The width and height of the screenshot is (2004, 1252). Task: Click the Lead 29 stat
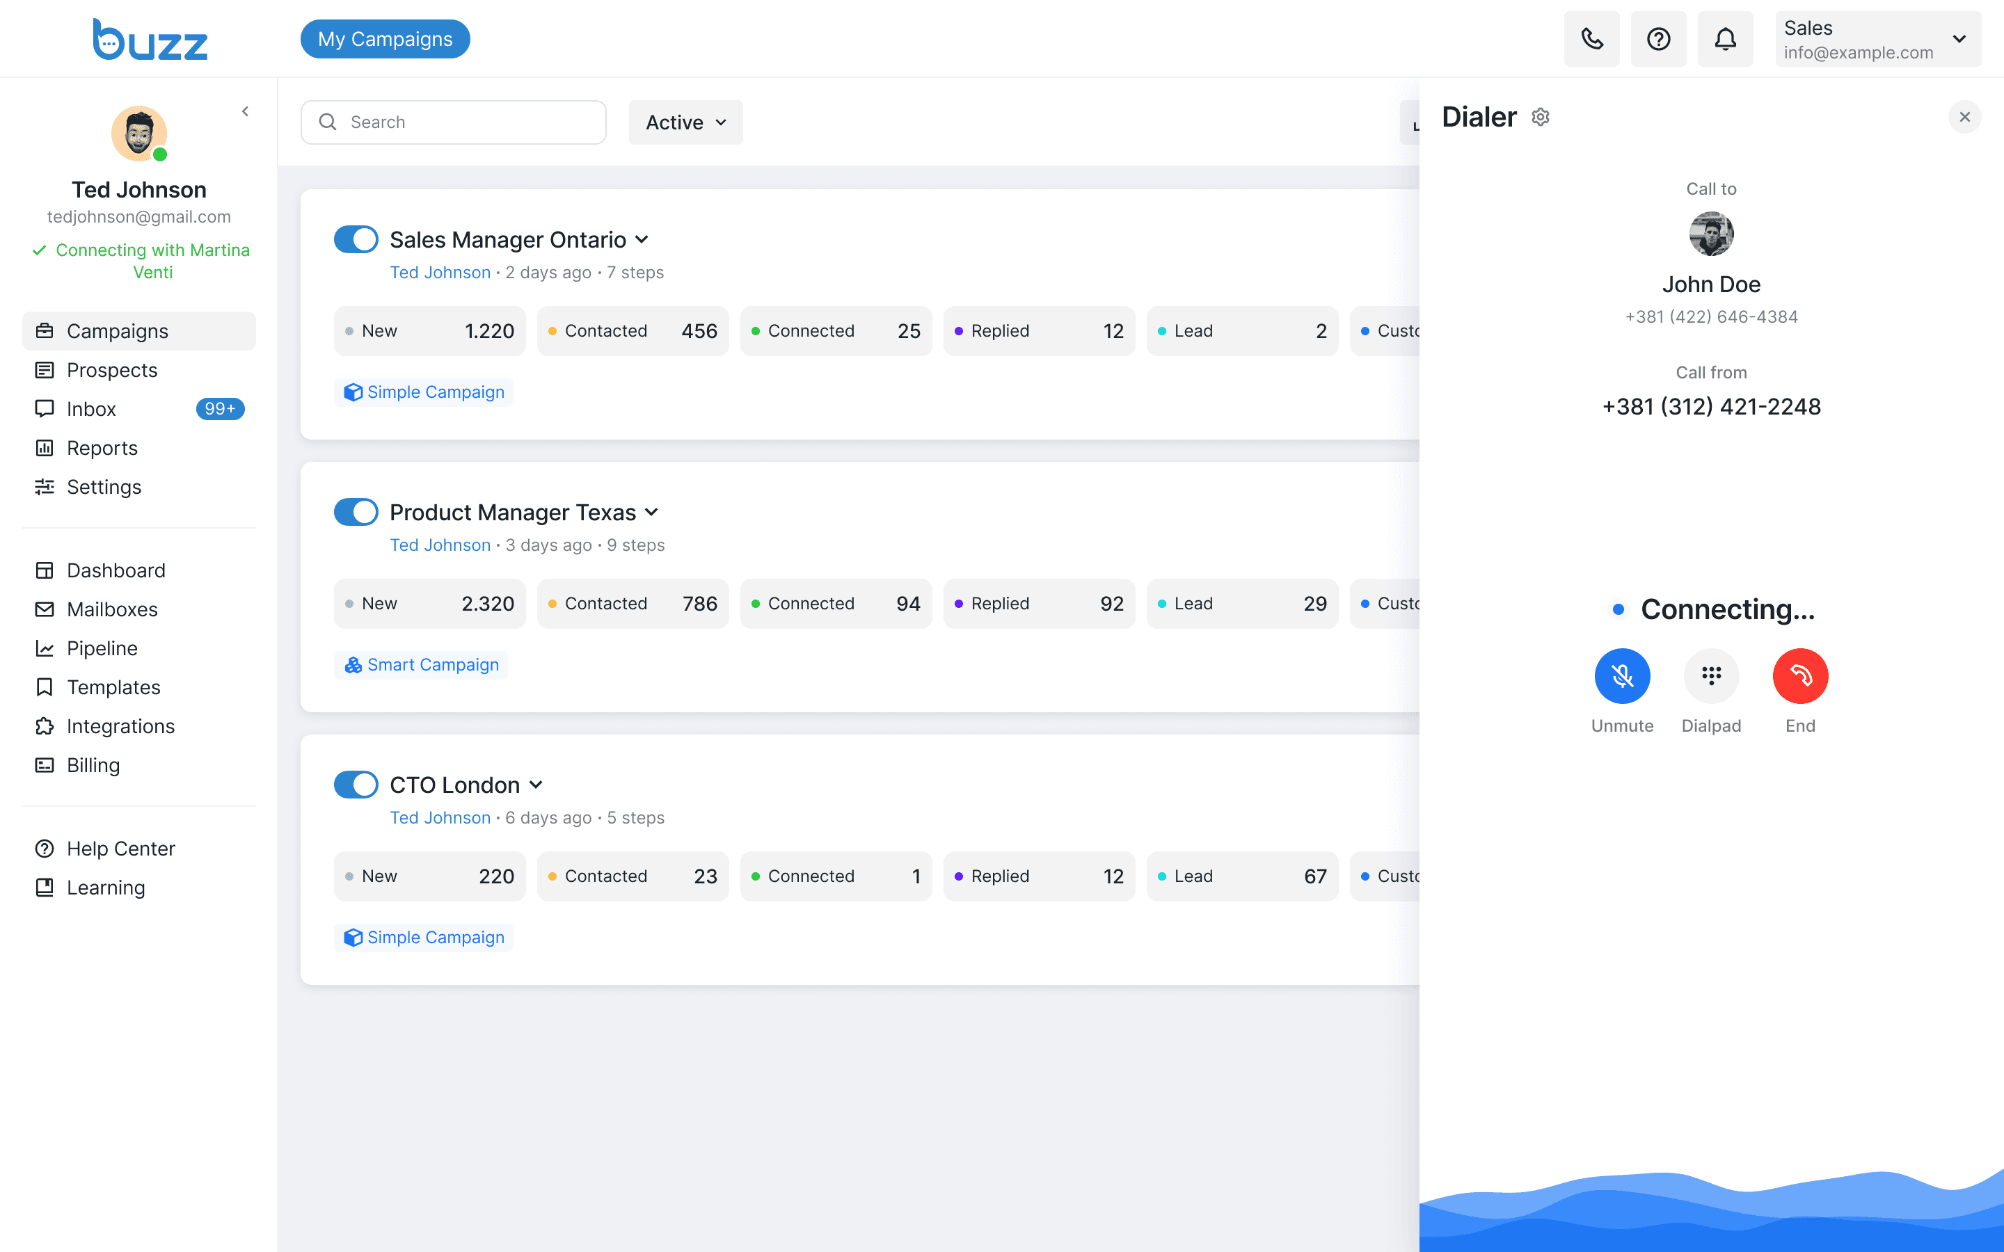pos(1242,604)
